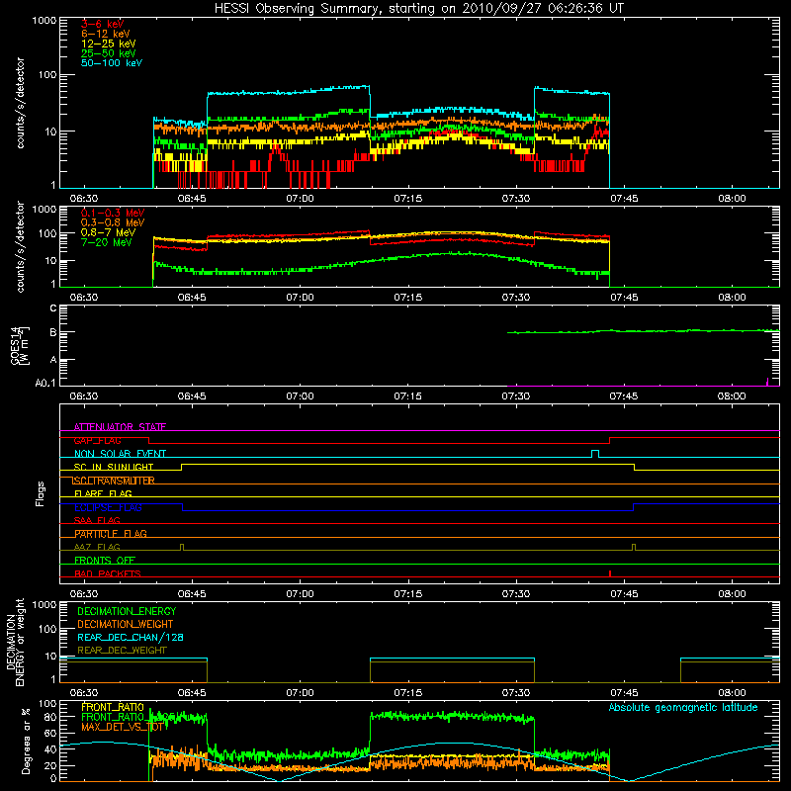Viewport: 791px width, 791px height.
Task: Select the green 25-50 keV legend label
Action: 109,53
